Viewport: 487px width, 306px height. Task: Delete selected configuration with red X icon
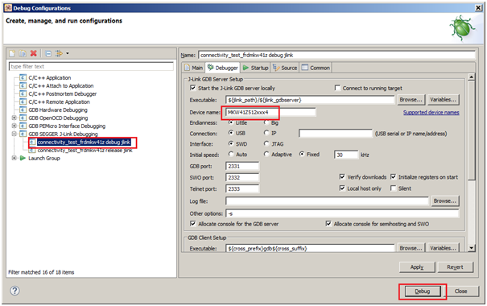click(34, 53)
